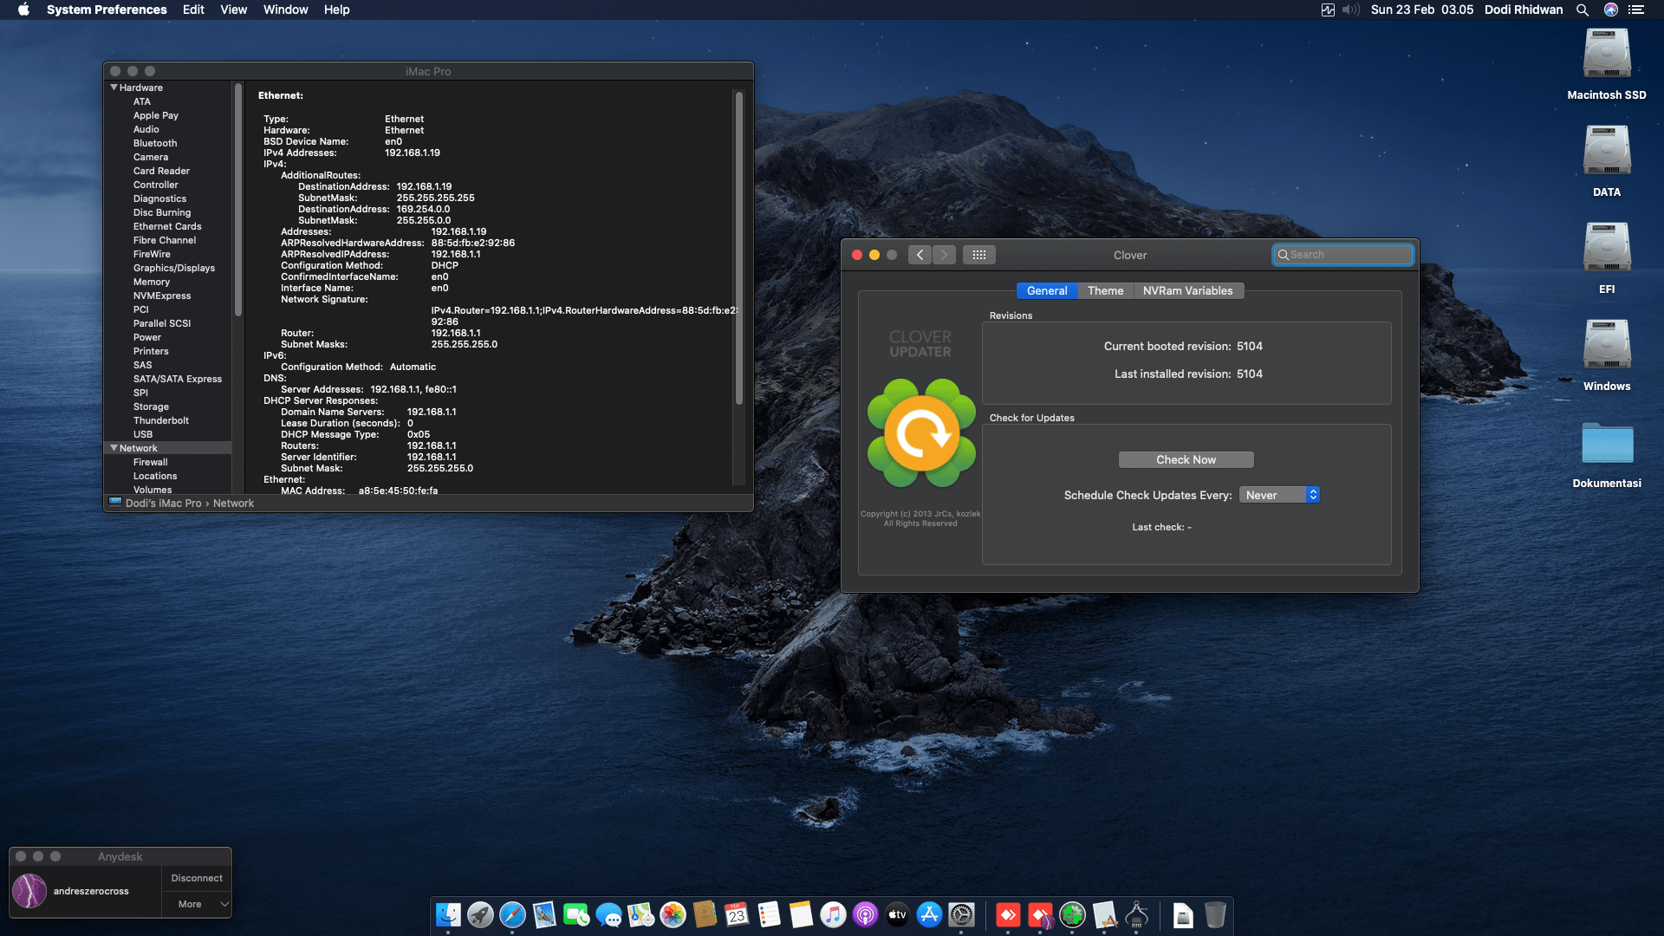Click the sidebar scrollbar in iMac Pro window
This screenshot has height=936, width=1664.
pyautogui.click(x=237, y=199)
